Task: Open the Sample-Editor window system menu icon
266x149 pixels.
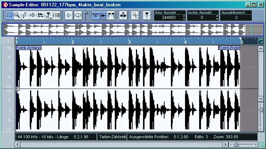Action: [5, 4]
